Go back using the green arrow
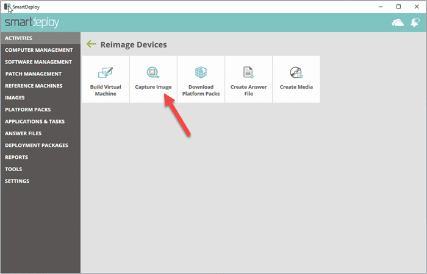Image resolution: width=427 pixels, height=274 pixels. point(91,44)
